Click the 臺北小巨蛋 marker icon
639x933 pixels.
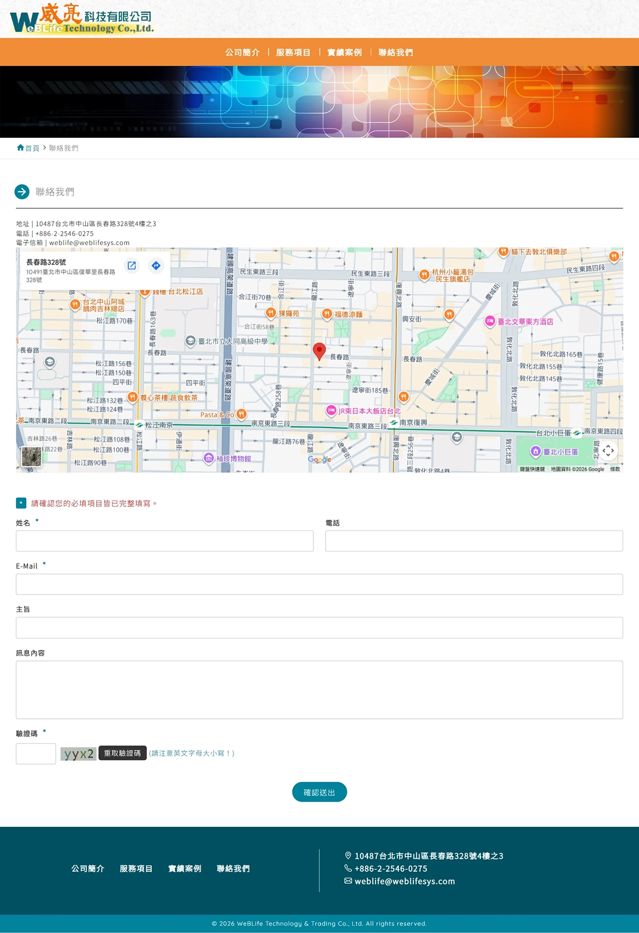[536, 451]
